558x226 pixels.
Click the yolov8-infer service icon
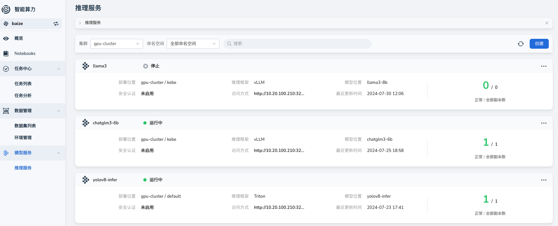(86, 180)
